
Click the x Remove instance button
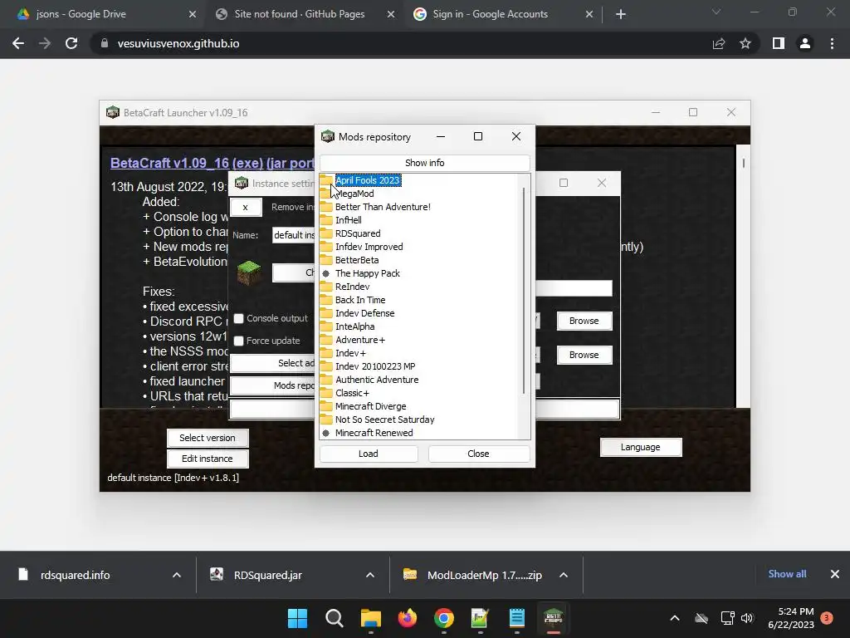(x=246, y=207)
